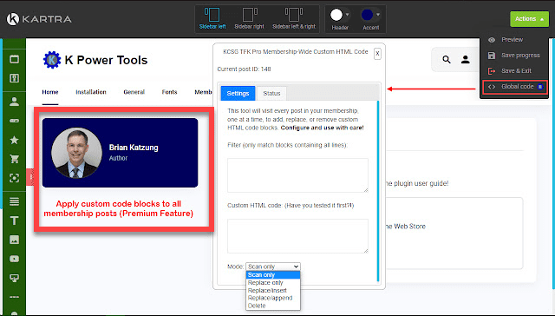This screenshot has width=555, height=316.
Task: Click the star element icon in left toolbar
Action: tap(14, 140)
